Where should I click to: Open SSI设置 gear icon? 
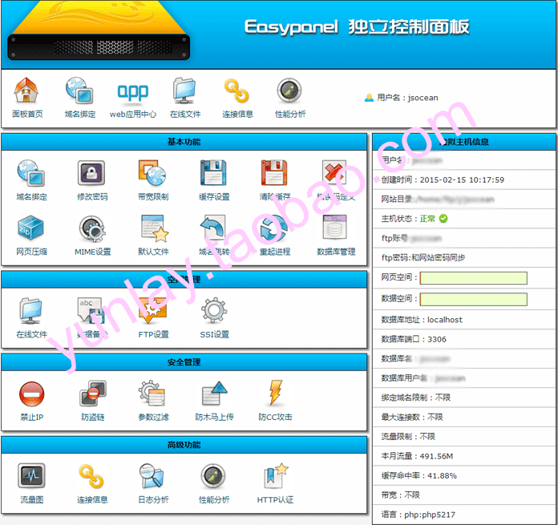click(214, 310)
